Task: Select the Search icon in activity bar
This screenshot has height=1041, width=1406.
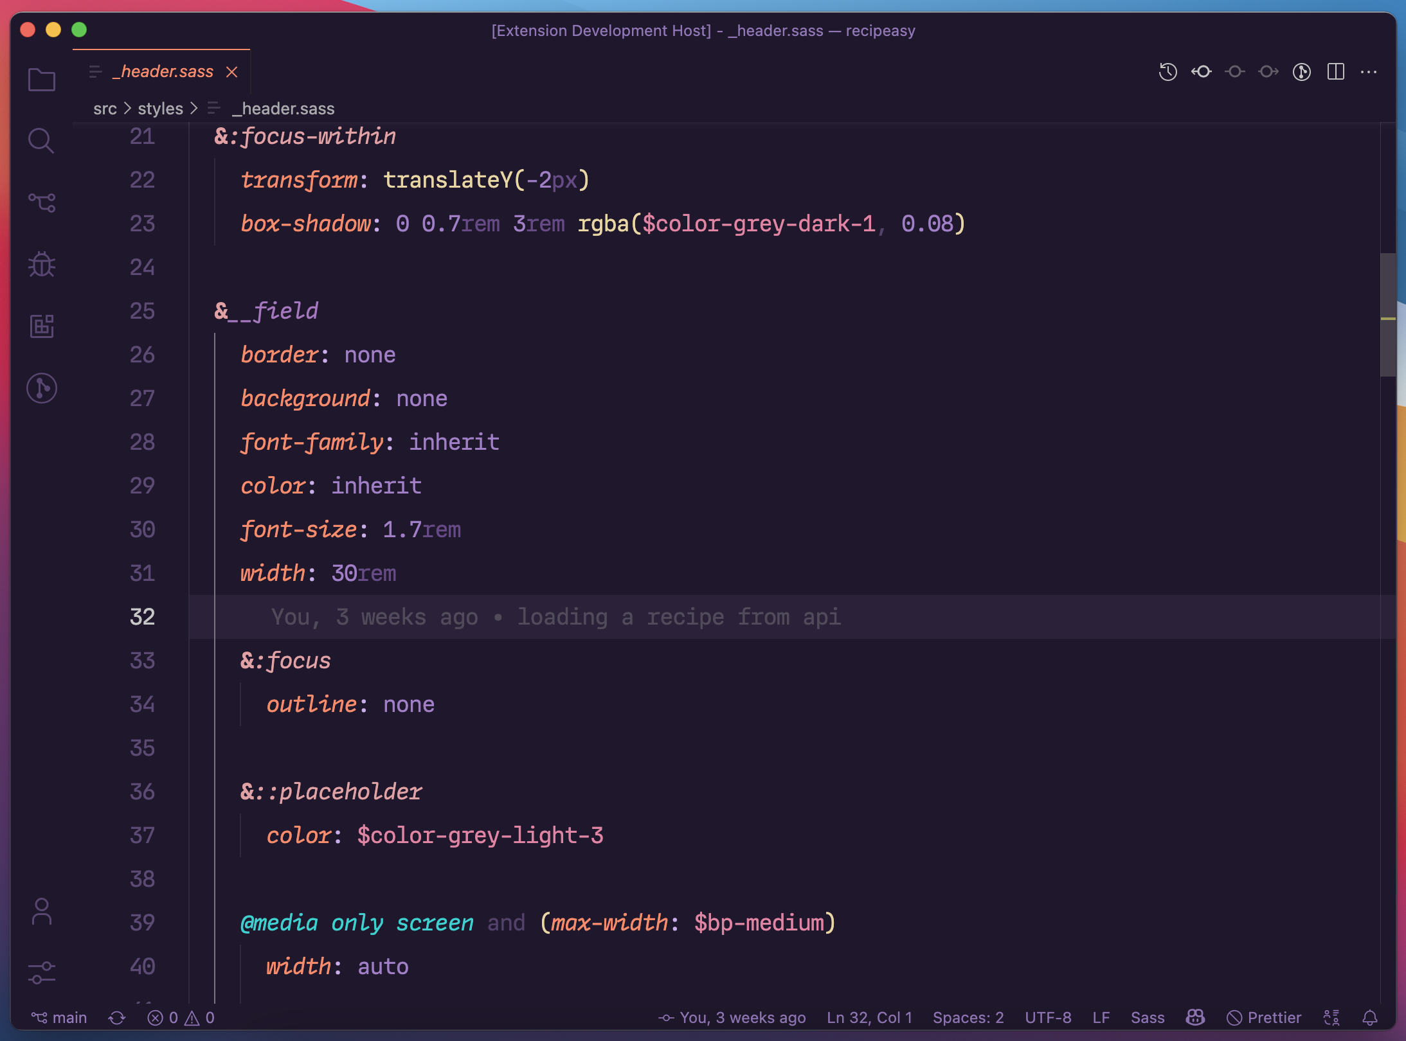Action: click(x=42, y=140)
